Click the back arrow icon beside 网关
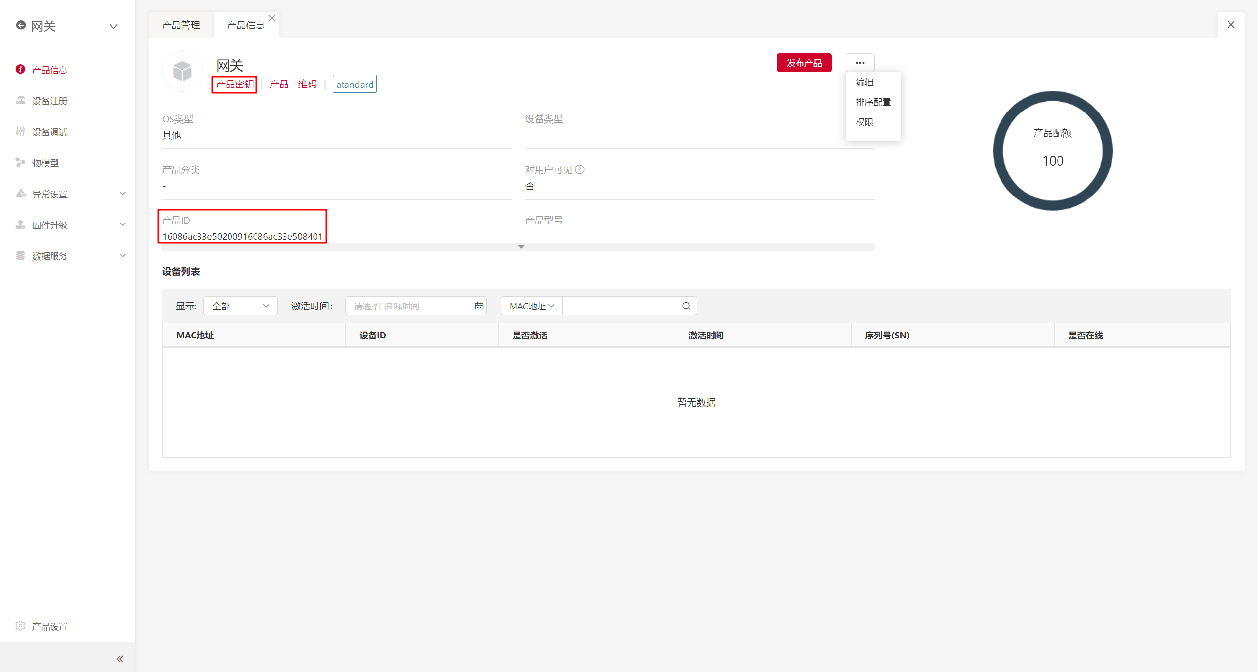The width and height of the screenshot is (1258, 672). (21, 25)
